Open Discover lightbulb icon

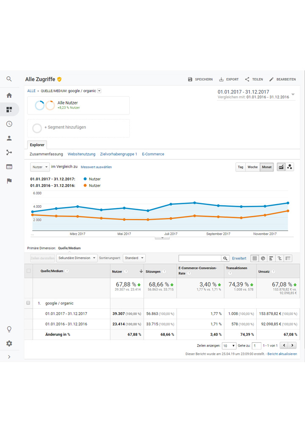pyautogui.click(x=9, y=329)
